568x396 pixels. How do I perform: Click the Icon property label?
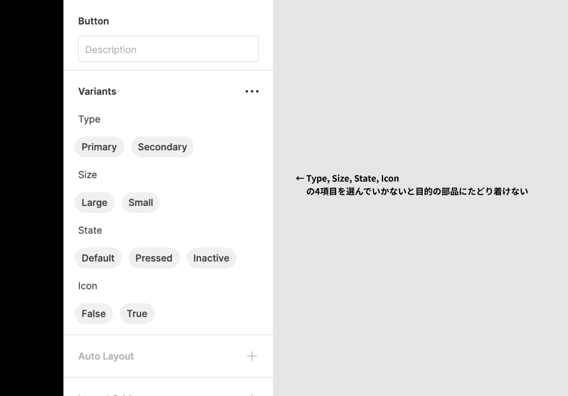pyautogui.click(x=87, y=286)
